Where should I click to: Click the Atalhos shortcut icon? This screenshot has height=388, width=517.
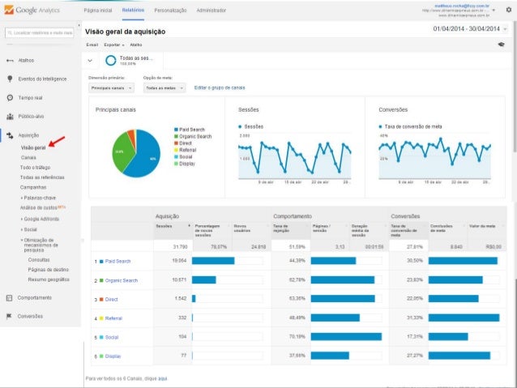click(x=10, y=60)
